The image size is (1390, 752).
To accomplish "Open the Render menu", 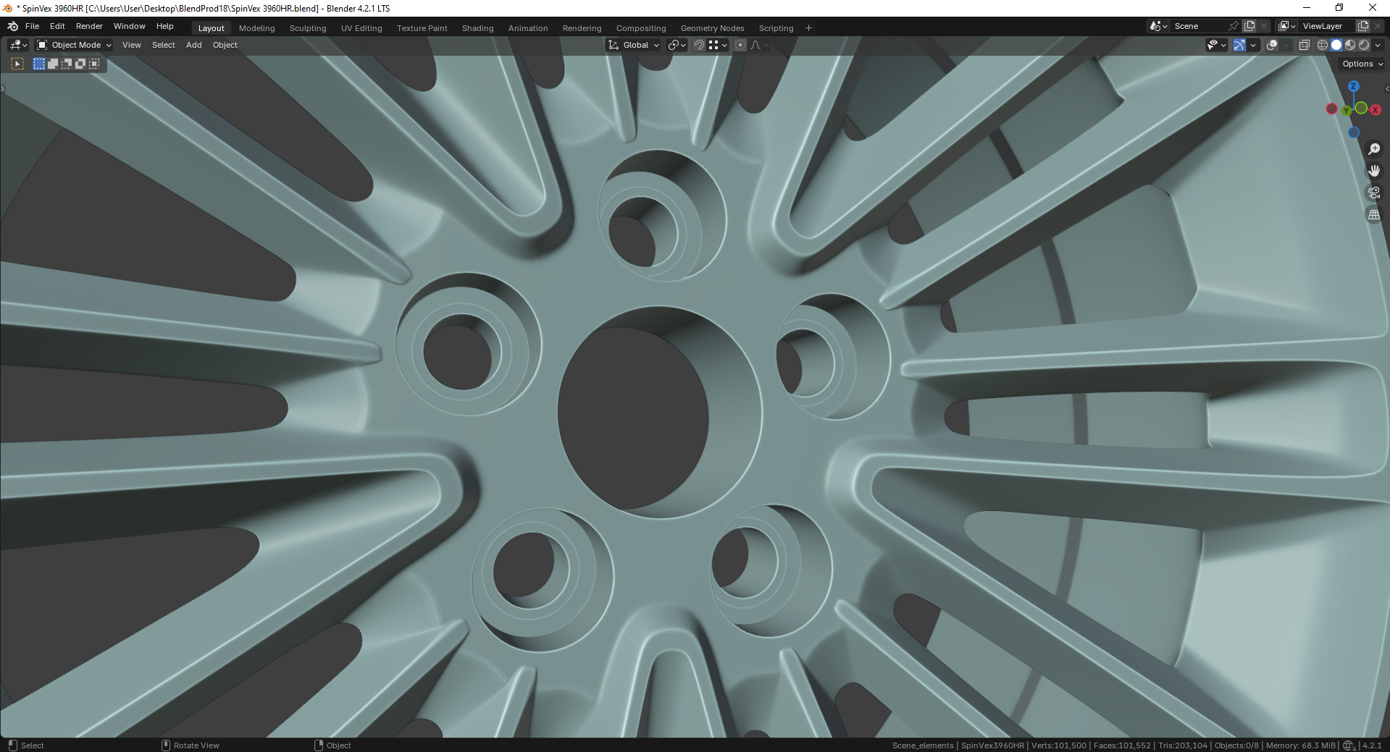I will 89,26.
